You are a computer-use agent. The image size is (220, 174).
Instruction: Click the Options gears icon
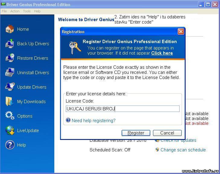tap(10, 116)
